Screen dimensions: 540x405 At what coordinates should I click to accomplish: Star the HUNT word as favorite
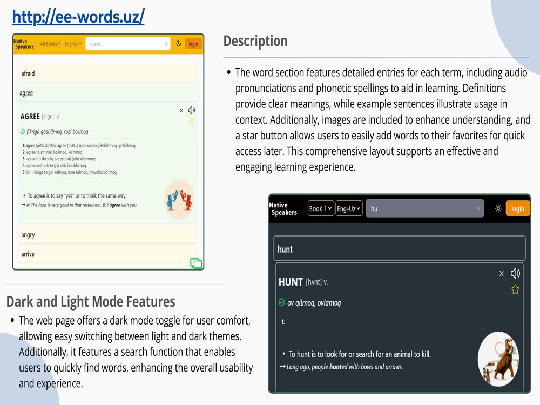515,289
